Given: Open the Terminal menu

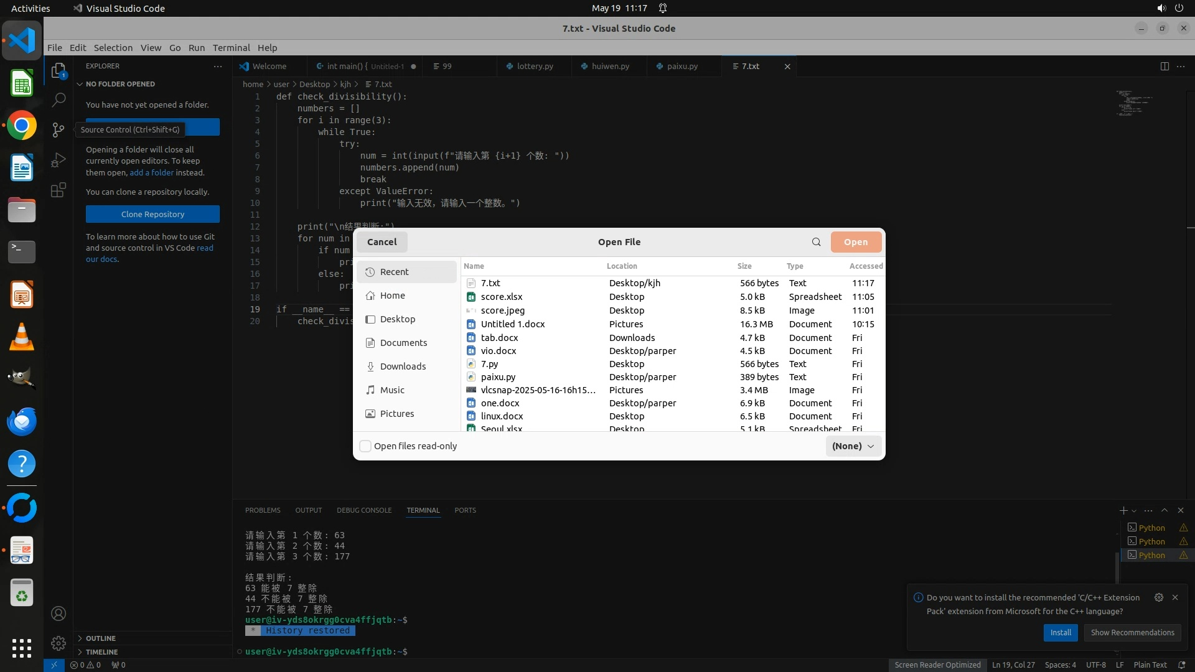Looking at the screenshot, I should pyautogui.click(x=231, y=48).
